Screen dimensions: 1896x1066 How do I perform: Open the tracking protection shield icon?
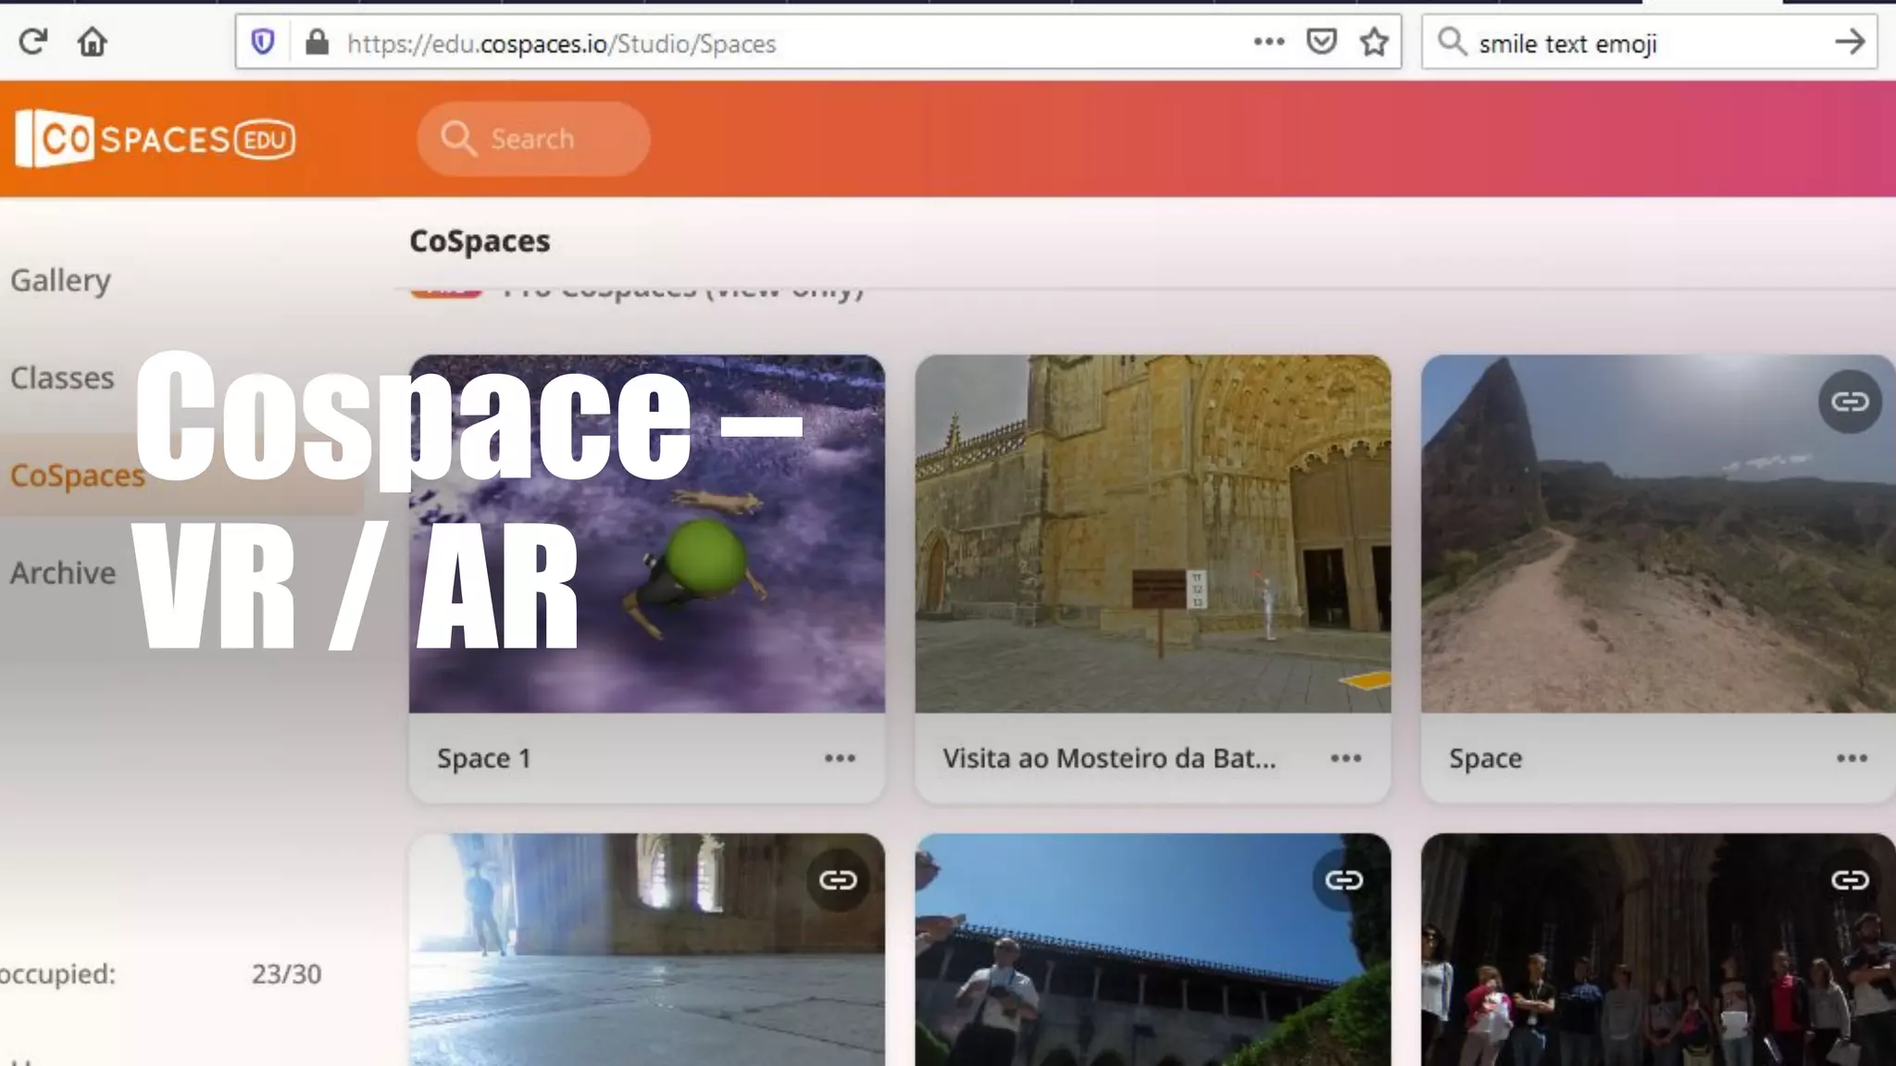click(x=263, y=42)
